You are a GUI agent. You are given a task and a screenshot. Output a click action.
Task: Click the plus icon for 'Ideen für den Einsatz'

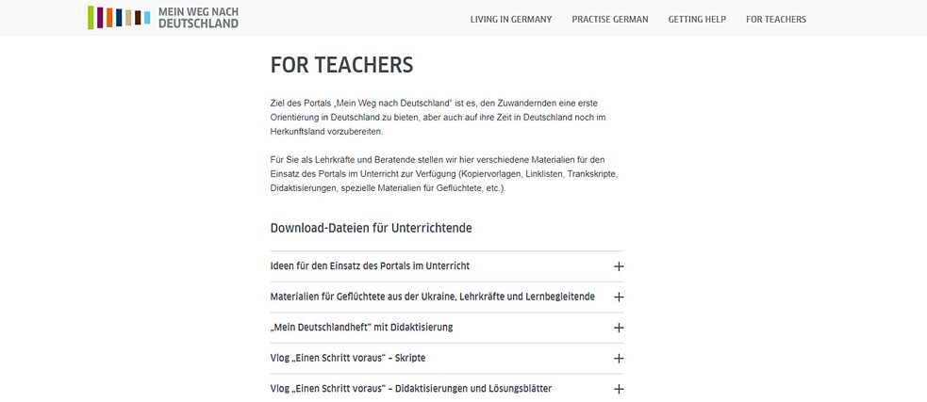[x=619, y=266]
